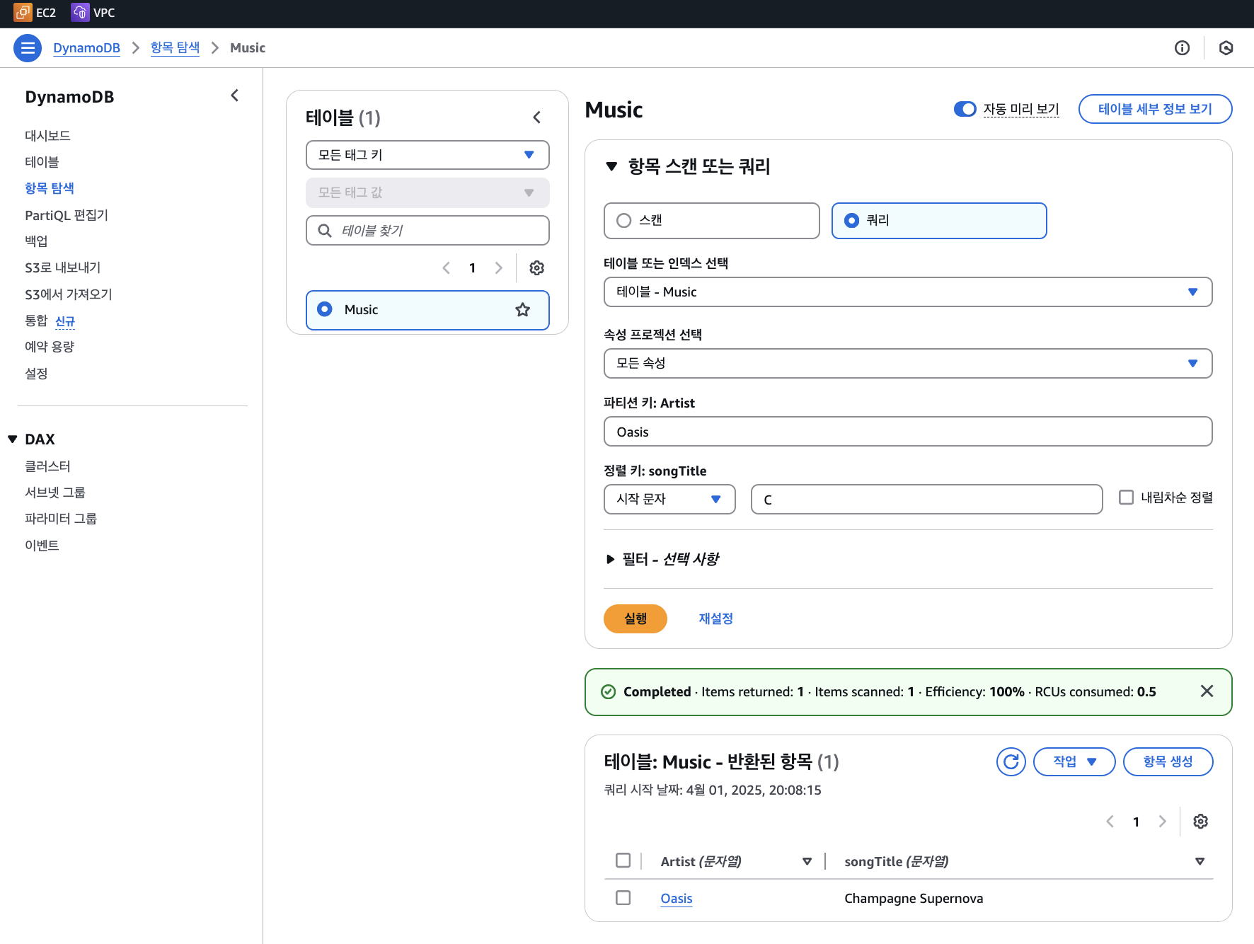This screenshot has width=1254, height=944.
Task: Click the sort key songTitle value field
Action: pos(926,500)
